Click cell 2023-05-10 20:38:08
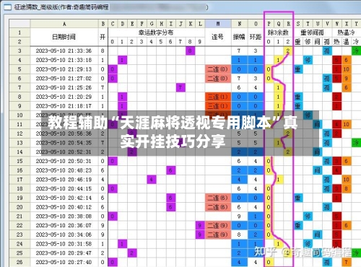The height and width of the screenshot is (267, 361). click(x=64, y=216)
